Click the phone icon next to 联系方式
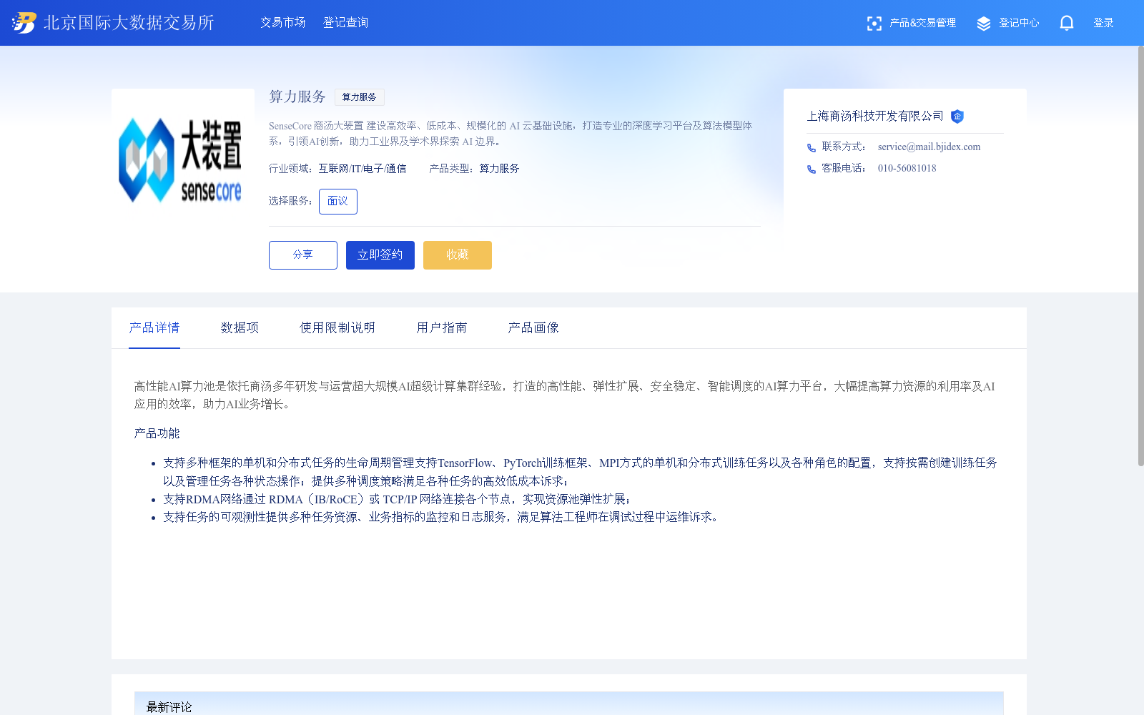1144x715 pixels. 812,147
